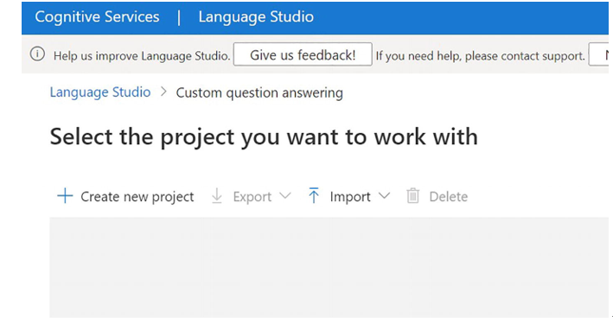Image resolution: width=613 pixels, height=322 pixels.
Task: Click the Give us feedback! button
Action: pyautogui.click(x=303, y=54)
